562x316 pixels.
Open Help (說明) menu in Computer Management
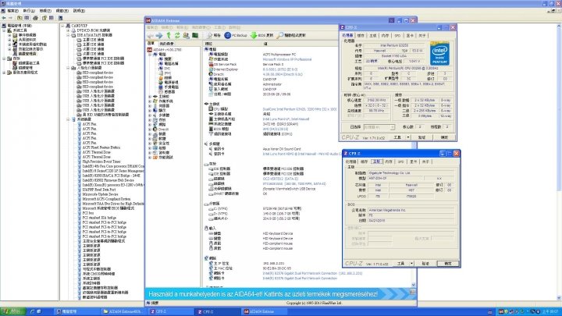pyautogui.click(x=79, y=11)
